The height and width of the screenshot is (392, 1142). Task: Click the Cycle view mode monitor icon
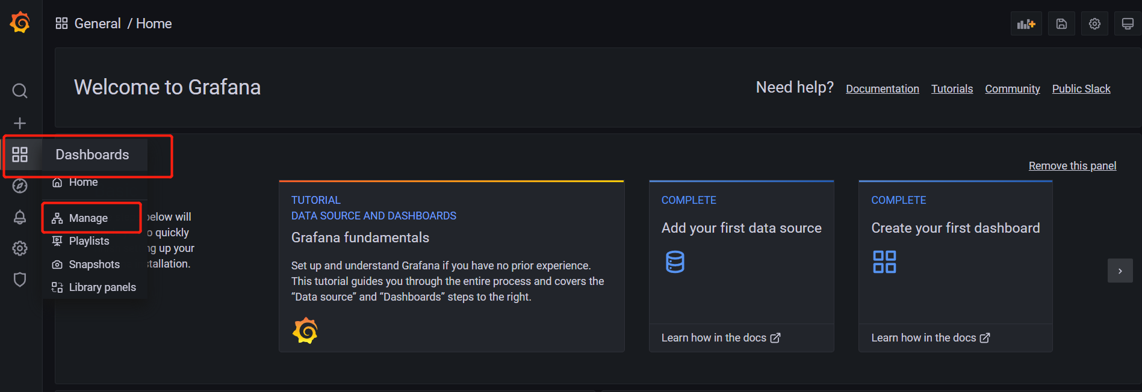pos(1128,24)
